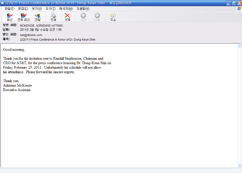Click 'Executive Assistant' text line
Screen dimensions: 242x173
17,90
